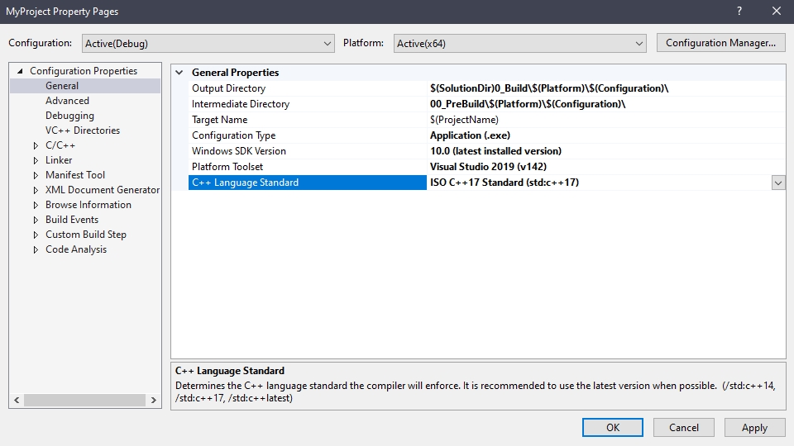Viewport: 794px width, 446px height.
Task: Select the C/C++ tree label
Action: 60,145
